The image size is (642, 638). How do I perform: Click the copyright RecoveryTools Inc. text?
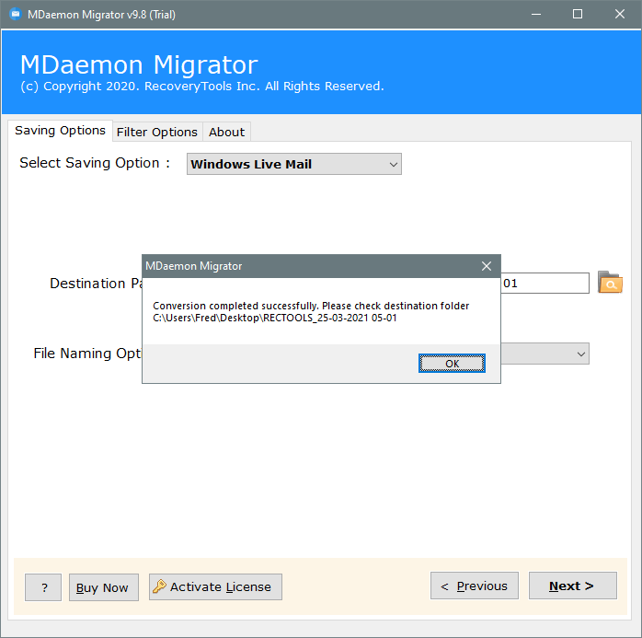point(202,86)
